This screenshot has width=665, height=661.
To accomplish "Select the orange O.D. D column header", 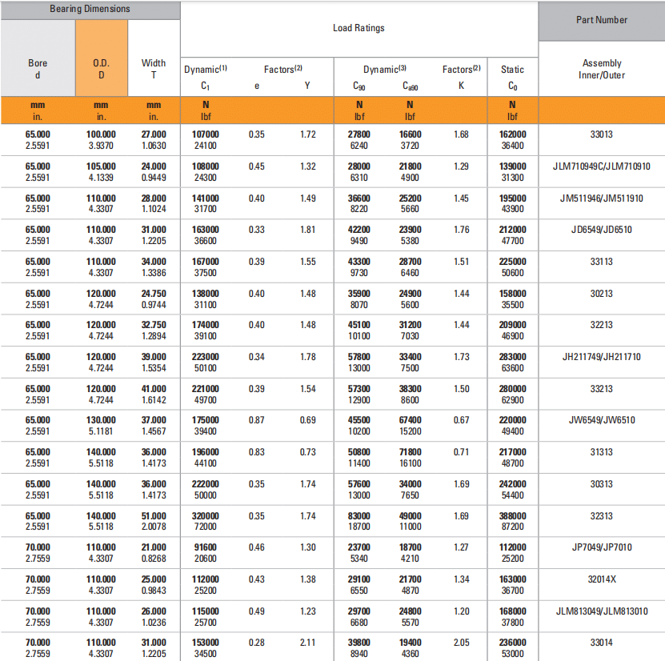I will click(101, 69).
